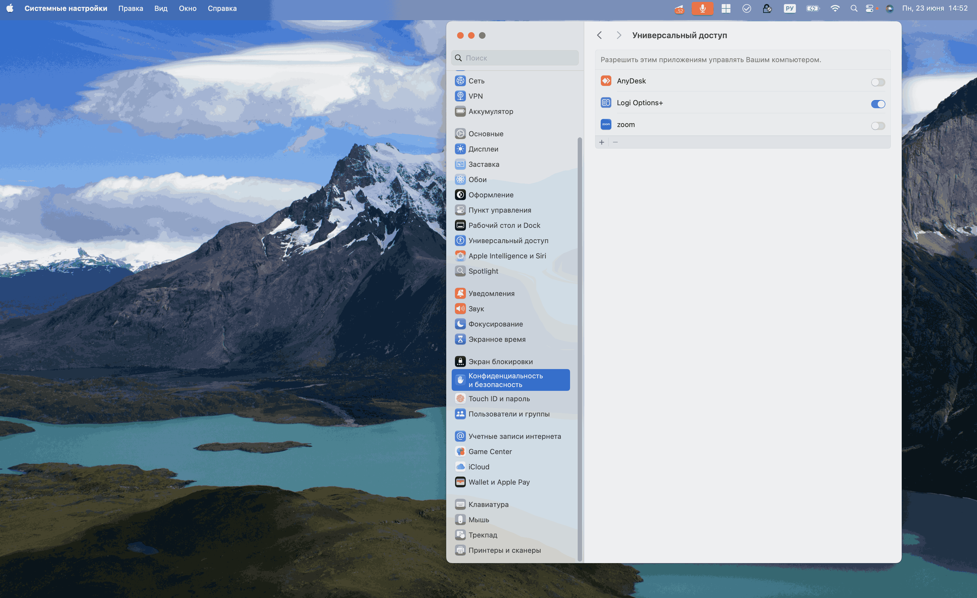Image resolution: width=977 pixels, height=598 pixels.
Task: Select Обои in sidebar
Action: point(511,180)
